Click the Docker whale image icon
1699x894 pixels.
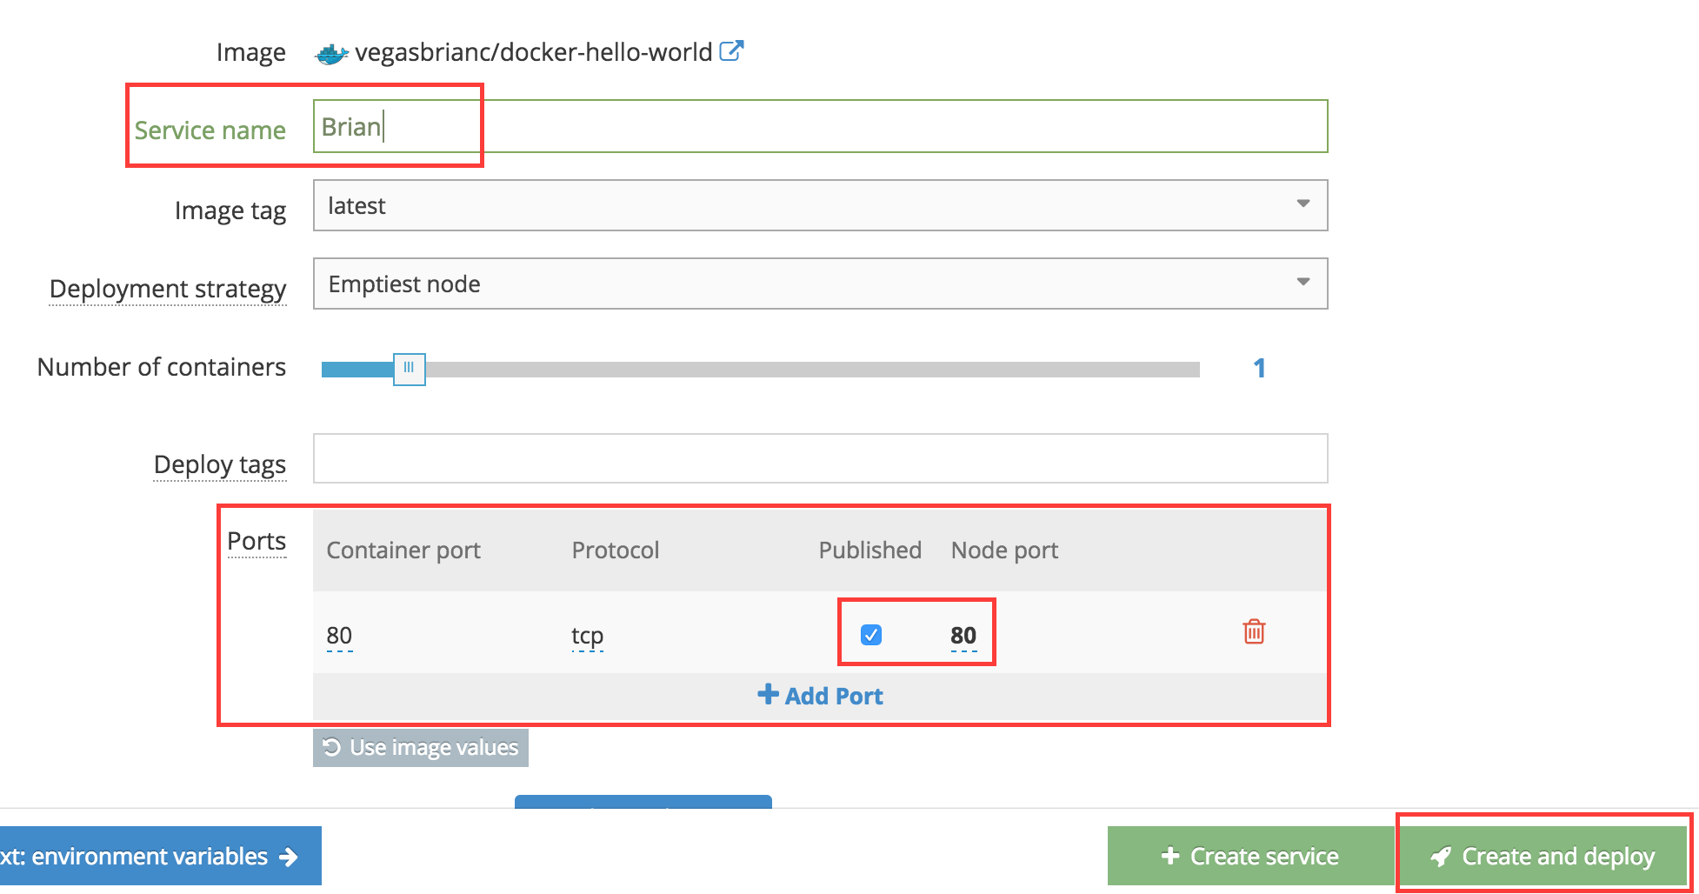click(331, 52)
